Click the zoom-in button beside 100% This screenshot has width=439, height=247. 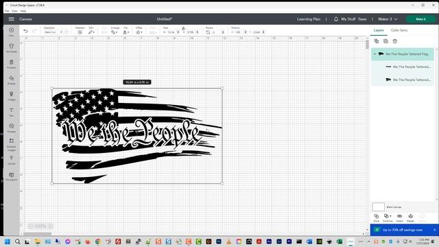[50, 226]
